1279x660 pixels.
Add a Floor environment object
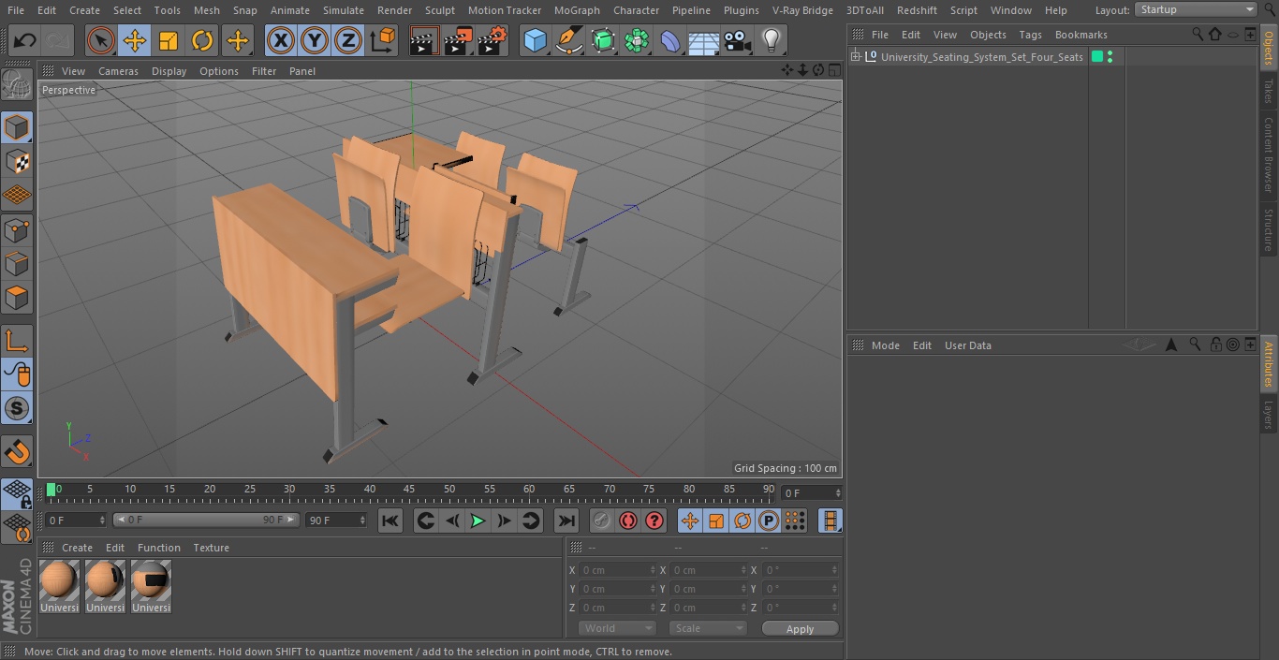tap(704, 40)
